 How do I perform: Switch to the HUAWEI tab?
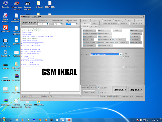107,21
